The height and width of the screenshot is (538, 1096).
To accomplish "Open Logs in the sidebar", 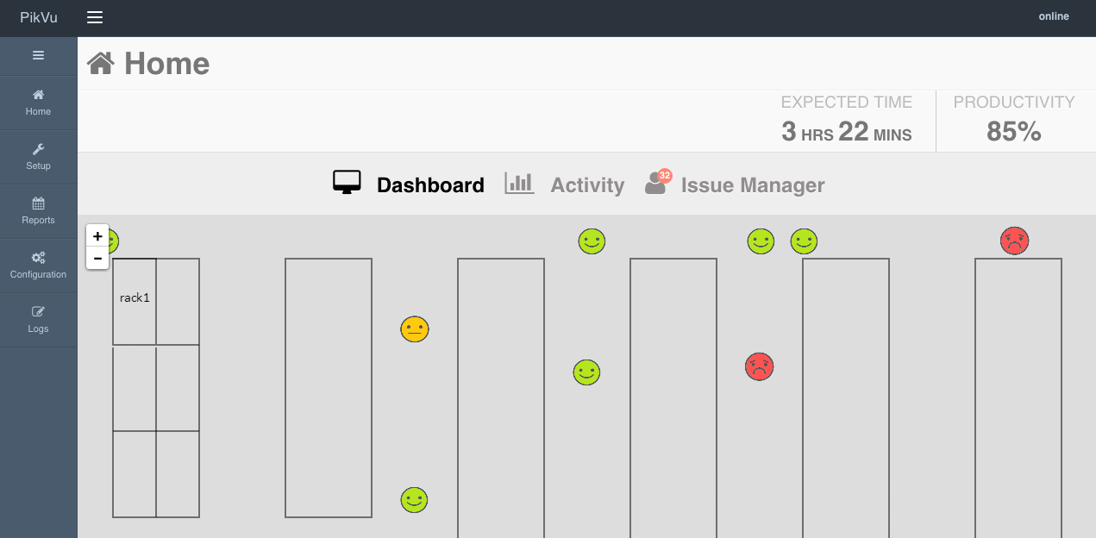I will click(x=38, y=320).
